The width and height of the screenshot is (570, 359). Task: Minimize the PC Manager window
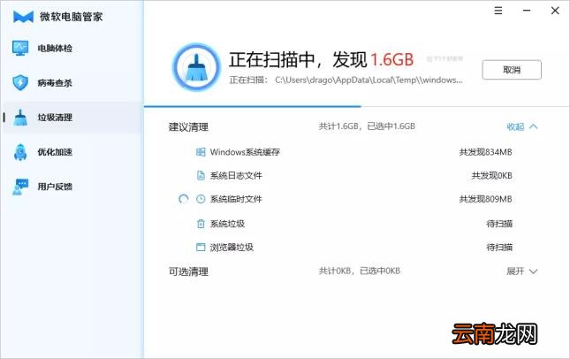[527, 11]
